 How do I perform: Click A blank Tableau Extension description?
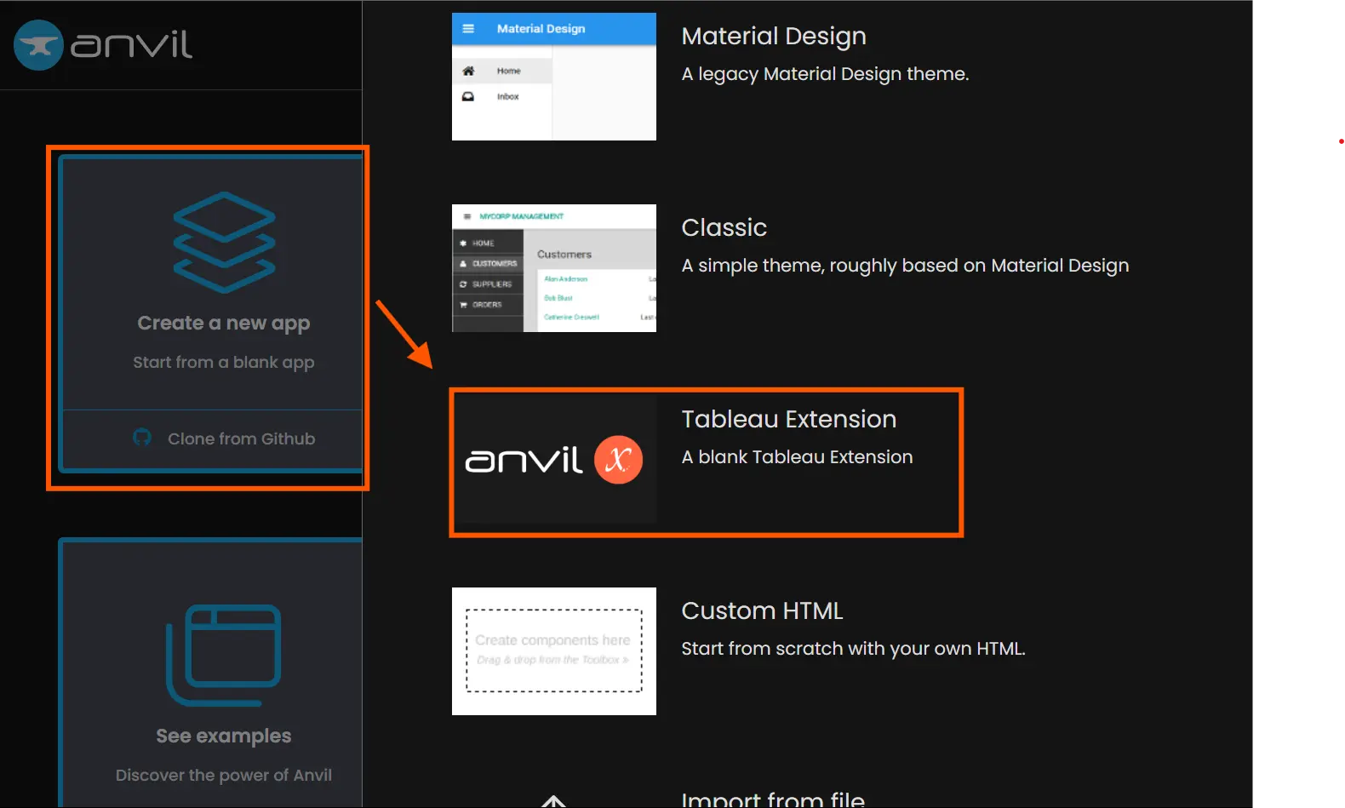tap(797, 457)
